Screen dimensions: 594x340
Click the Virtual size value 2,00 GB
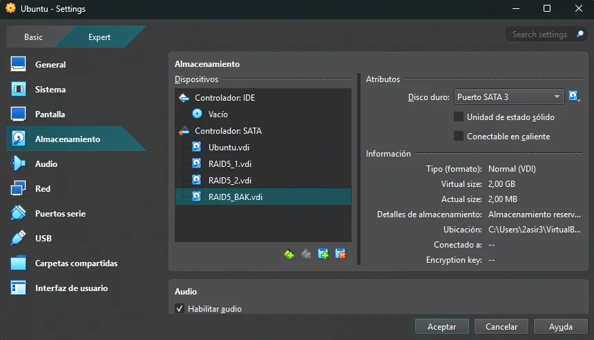pyautogui.click(x=501, y=184)
